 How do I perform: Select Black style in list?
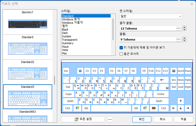click(x=86, y=30)
